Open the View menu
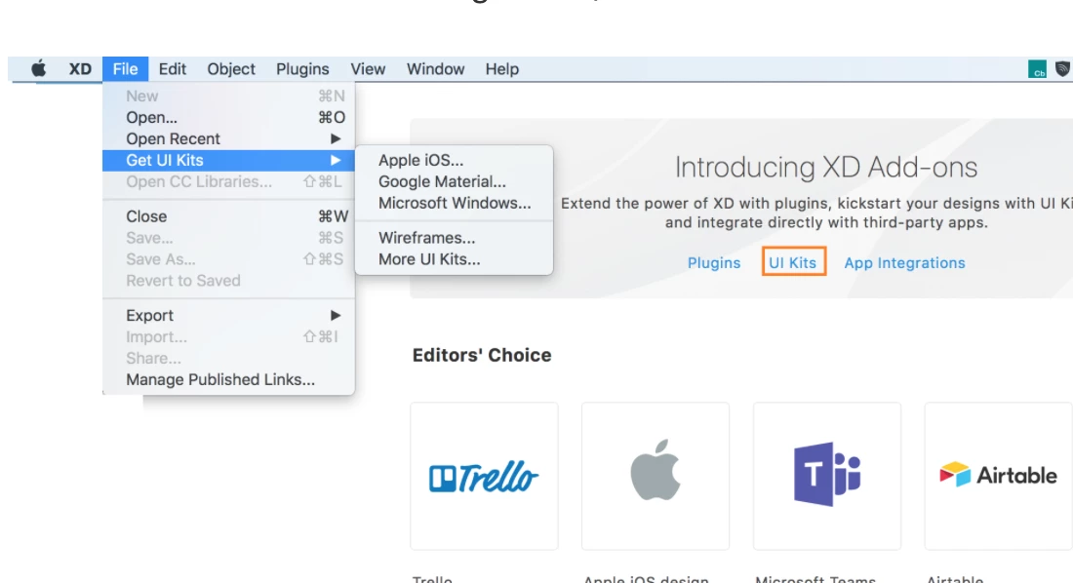The width and height of the screenshot is (1073, 583). click(x=368, y=69)
